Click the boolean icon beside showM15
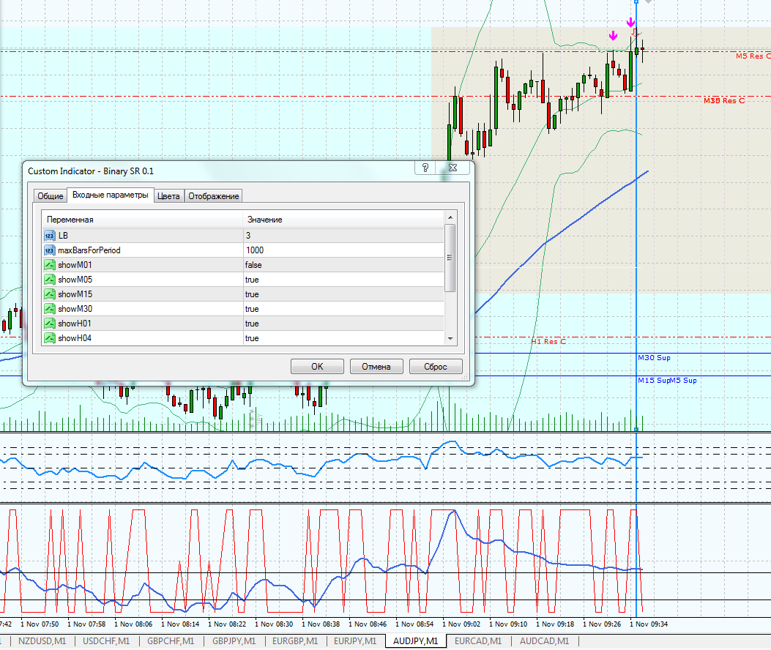 click(50, 294)
